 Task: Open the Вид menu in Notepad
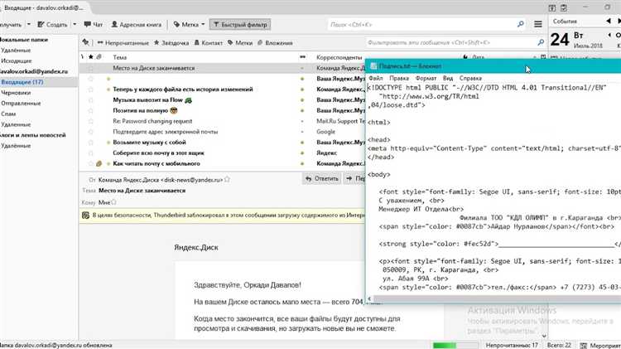[x=447, y=78]
